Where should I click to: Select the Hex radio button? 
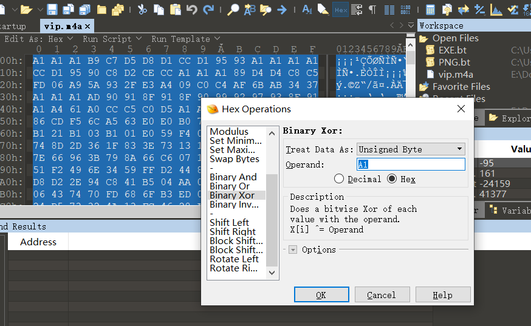coord(392,178)
